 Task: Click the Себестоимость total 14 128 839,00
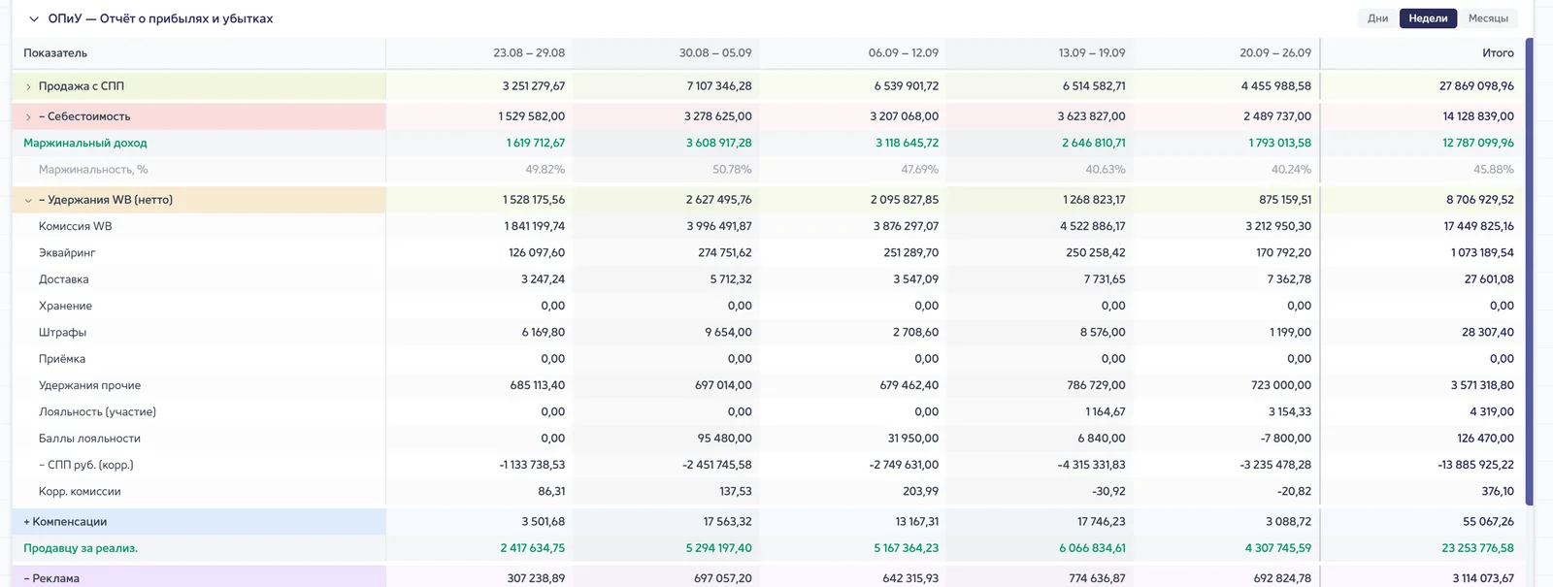coord(1478,116)
